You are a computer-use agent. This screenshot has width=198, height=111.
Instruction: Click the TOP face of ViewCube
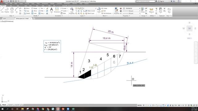pyautogui.click(x=189, y=28)
